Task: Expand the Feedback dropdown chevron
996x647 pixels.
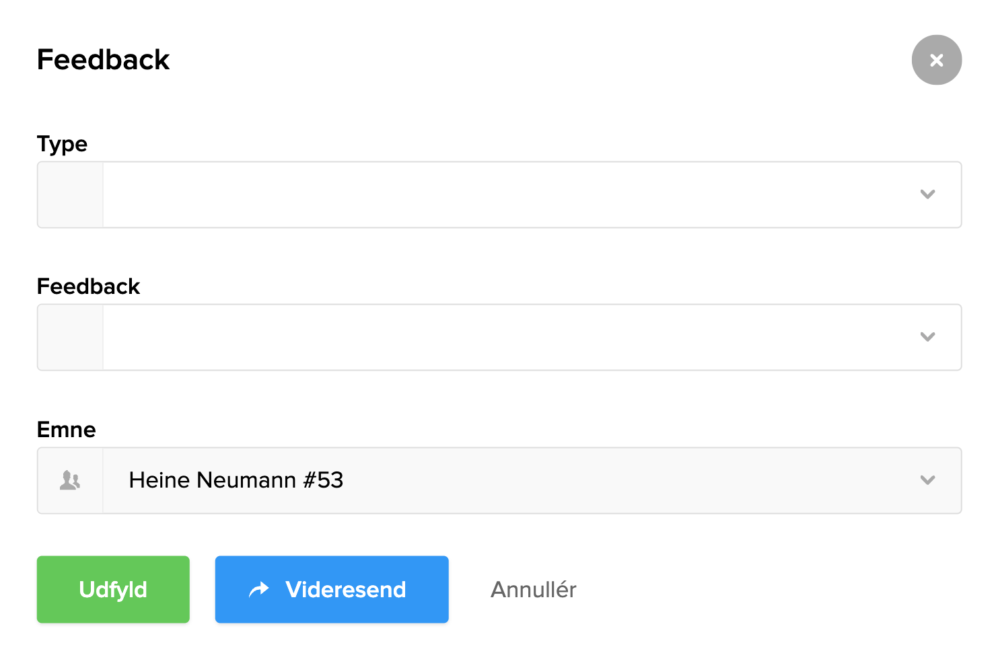Action: click(927, 337)
